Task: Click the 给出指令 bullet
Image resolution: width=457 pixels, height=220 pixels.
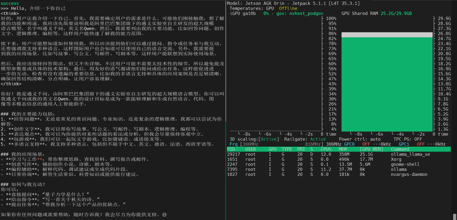Action: click(x=50, y=199)
